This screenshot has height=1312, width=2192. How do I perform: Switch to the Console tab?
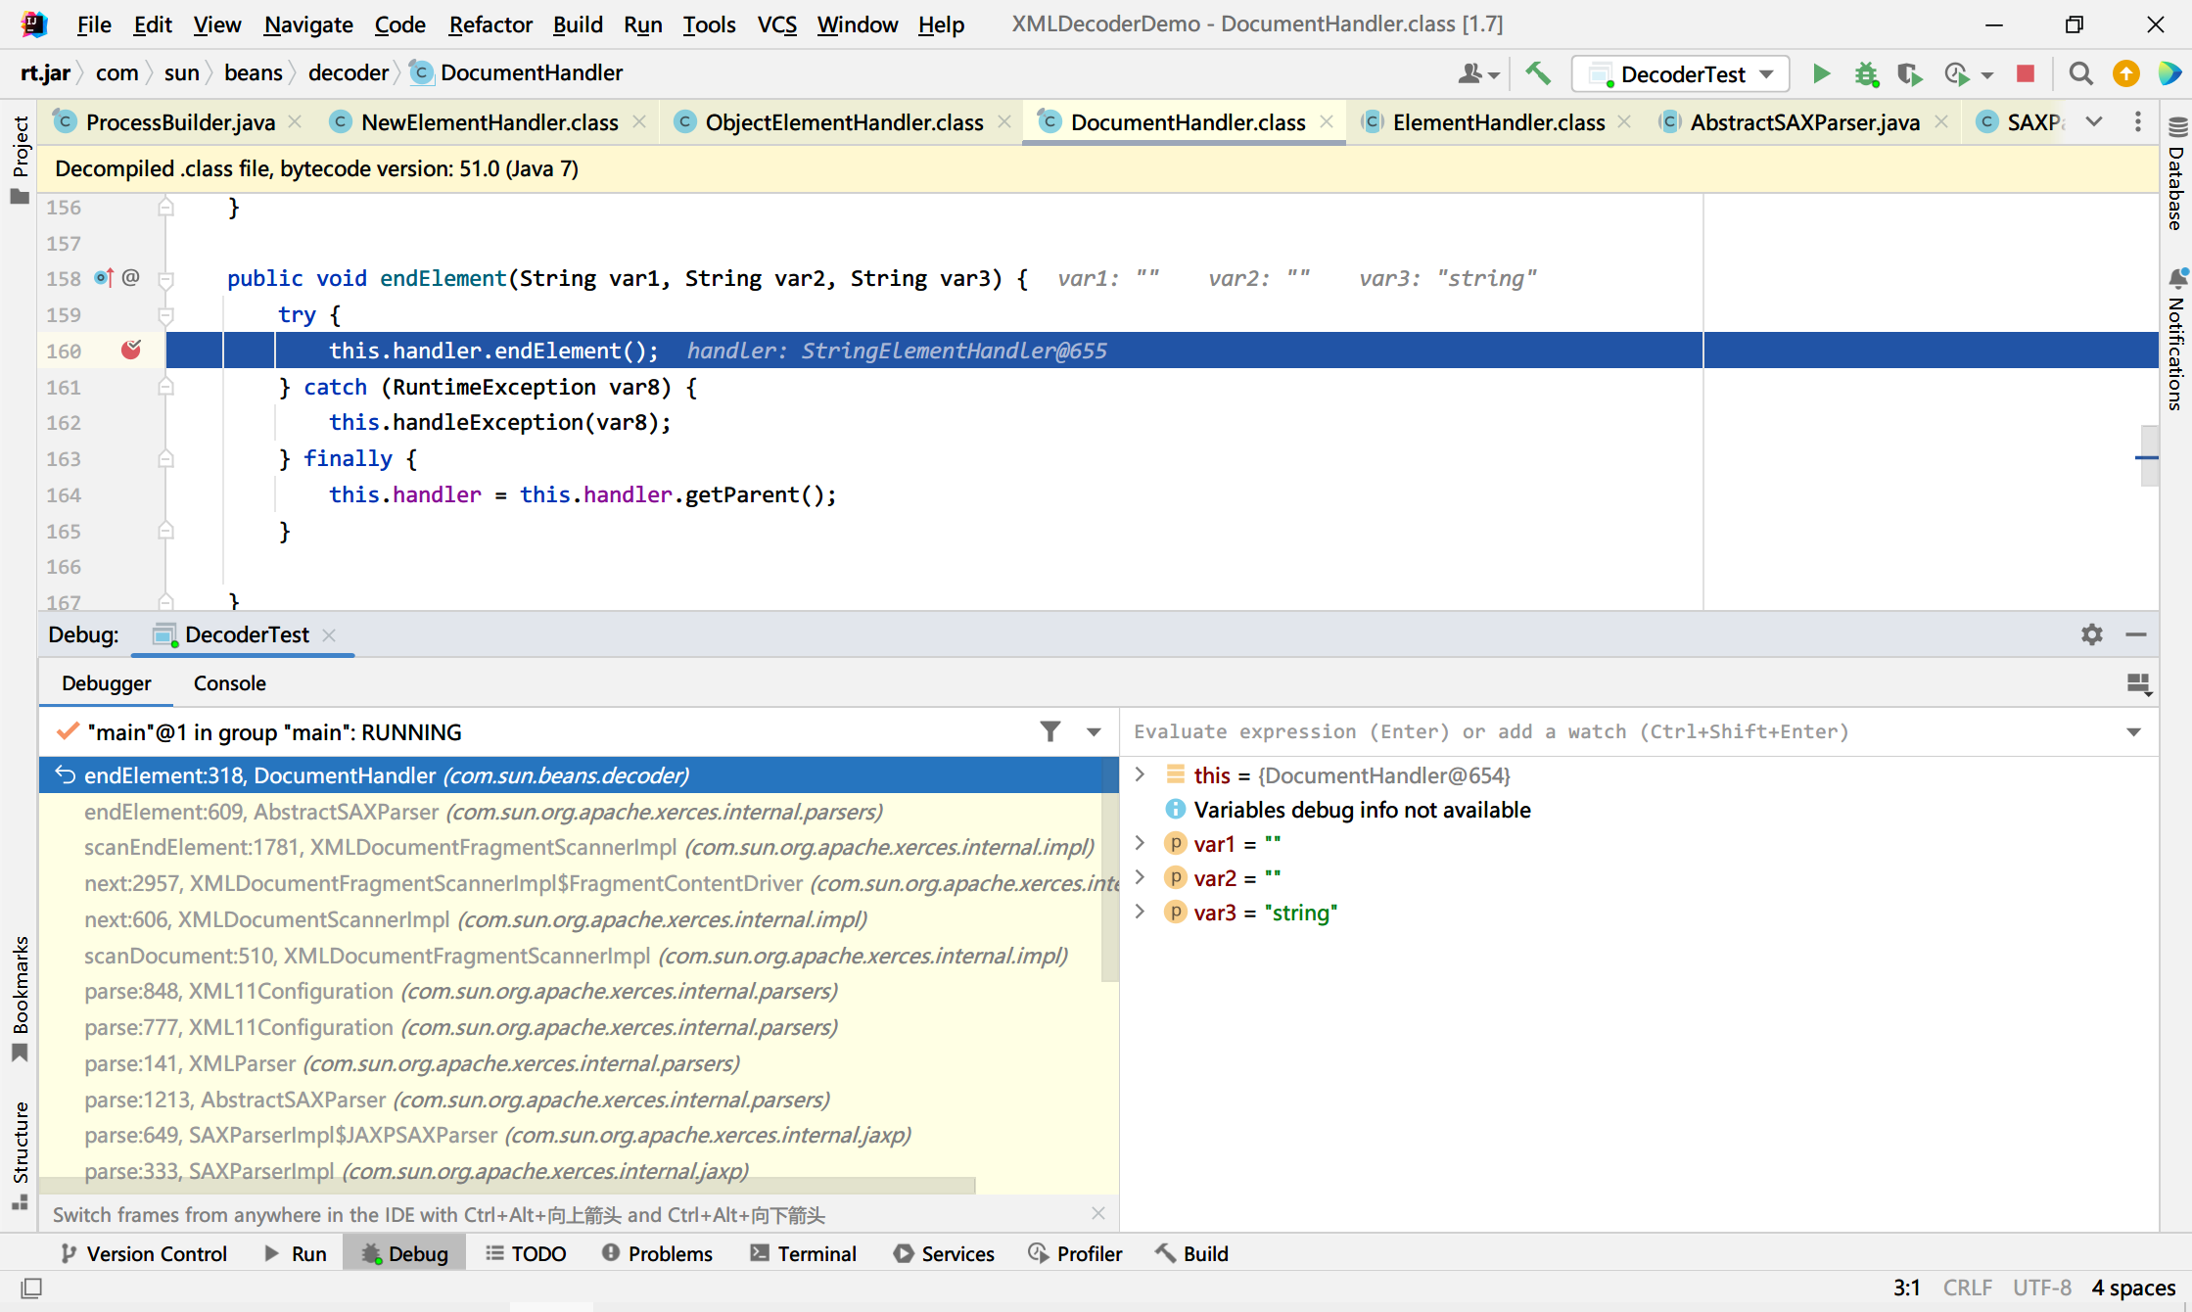pos(229,683)
